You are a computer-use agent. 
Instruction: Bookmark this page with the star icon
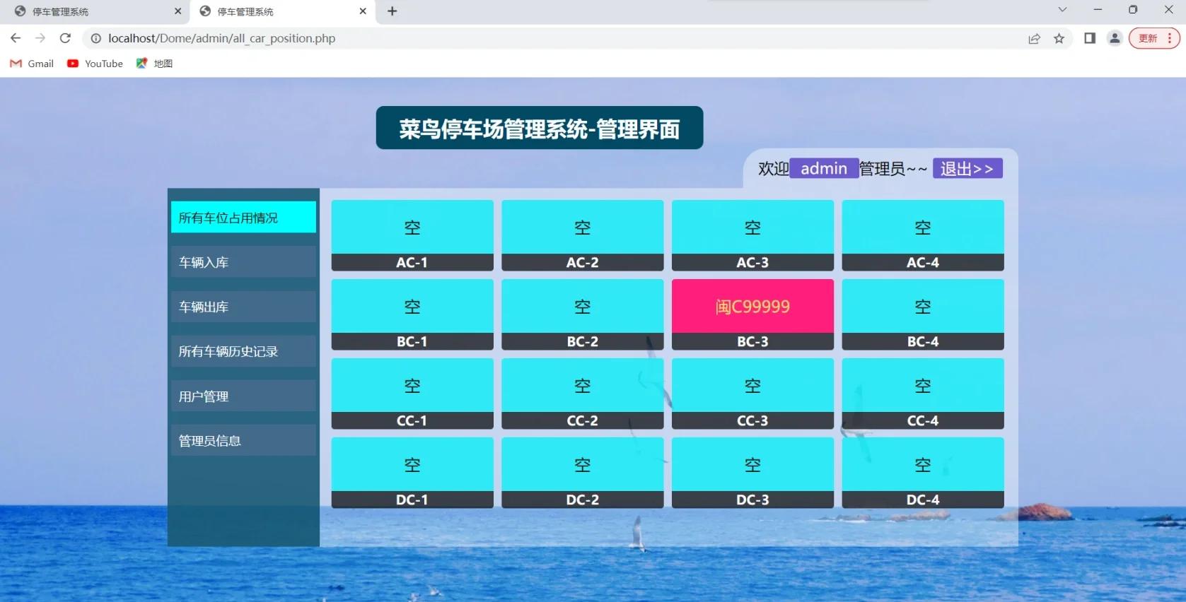pyautogui.click(x=1059, y=38)
